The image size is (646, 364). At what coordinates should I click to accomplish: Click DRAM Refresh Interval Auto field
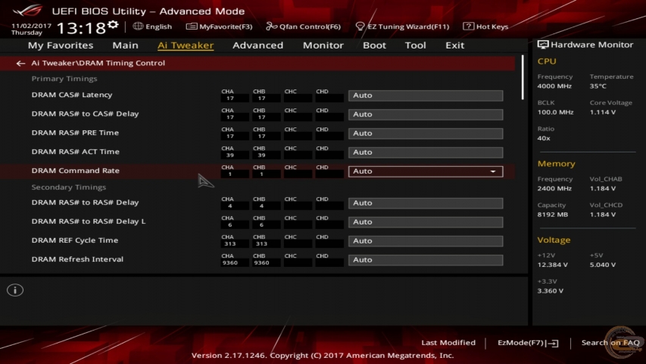pos(426,260)
